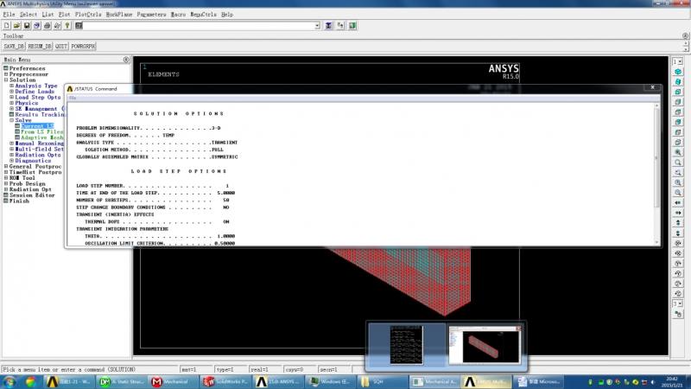Click the Zoom Out minus magnifier

coord(678,193)
